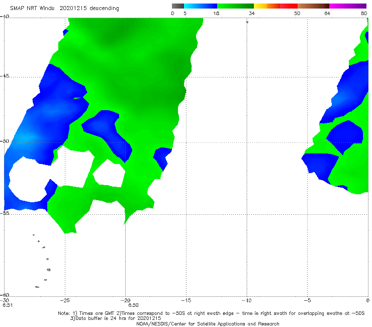Click the NOAA/NESDIS Center for Satellite Applications credit
Image resolution: width=372 pixels, height=327 pixels.
[x=208, y=324]
